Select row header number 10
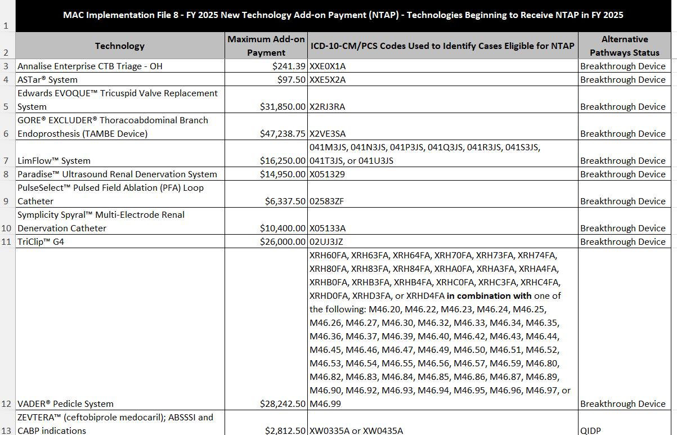Viewport: 677px width, 435px height. (x=7, y=221)
